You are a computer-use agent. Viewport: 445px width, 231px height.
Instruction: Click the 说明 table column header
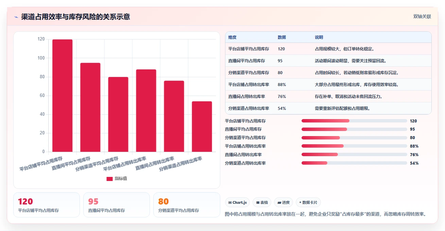319,37
